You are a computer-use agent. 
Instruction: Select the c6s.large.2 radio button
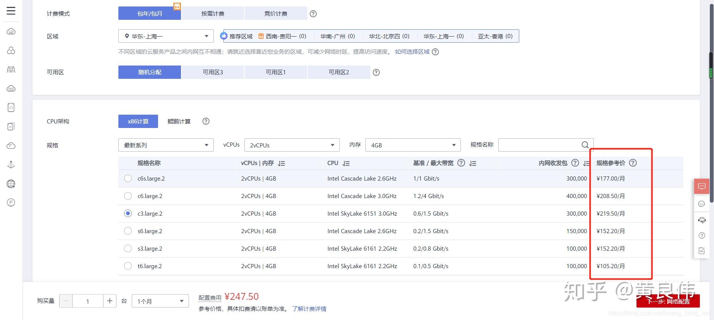[128, 178]
